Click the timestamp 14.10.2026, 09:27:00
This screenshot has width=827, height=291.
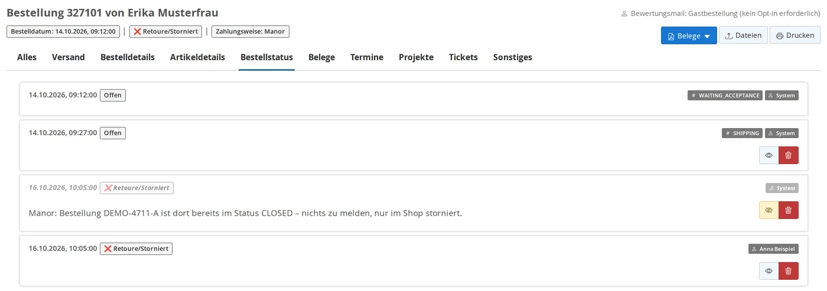(63, 133)
